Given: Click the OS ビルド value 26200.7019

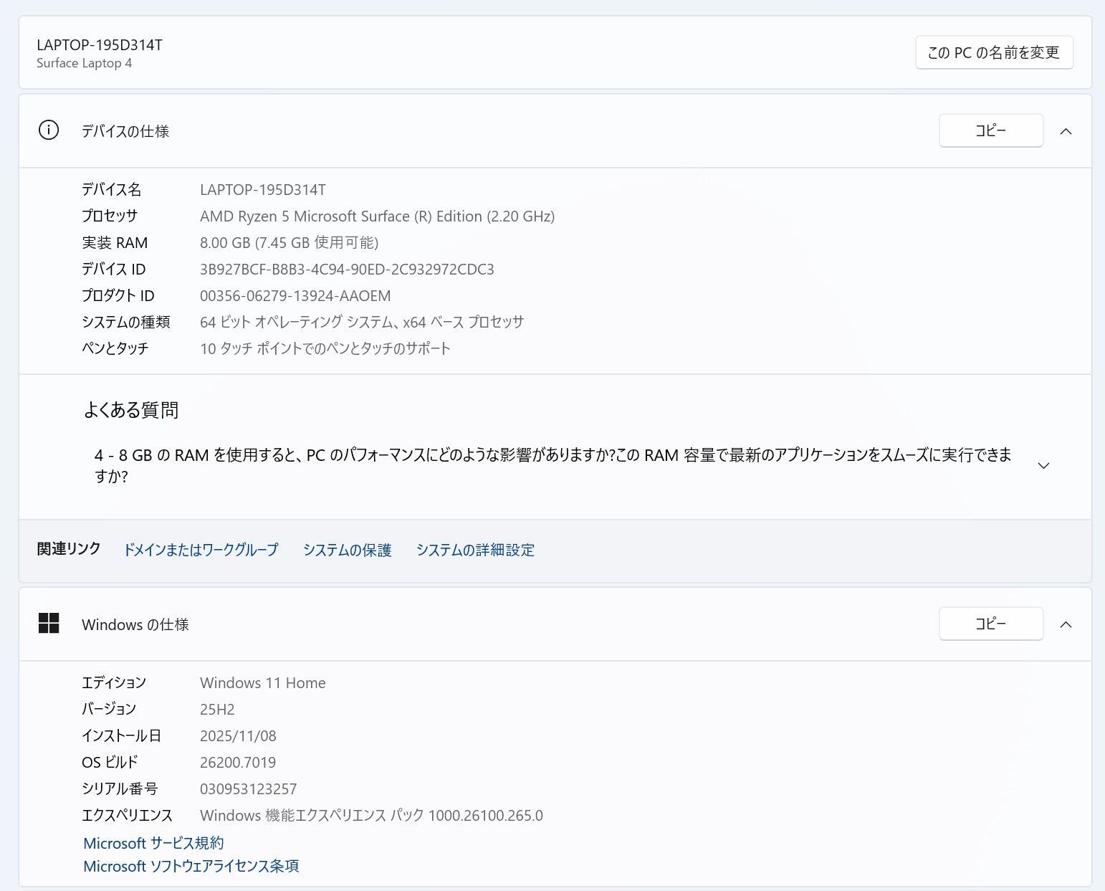Looking at the screenshot, I should [x=238, y=763].
